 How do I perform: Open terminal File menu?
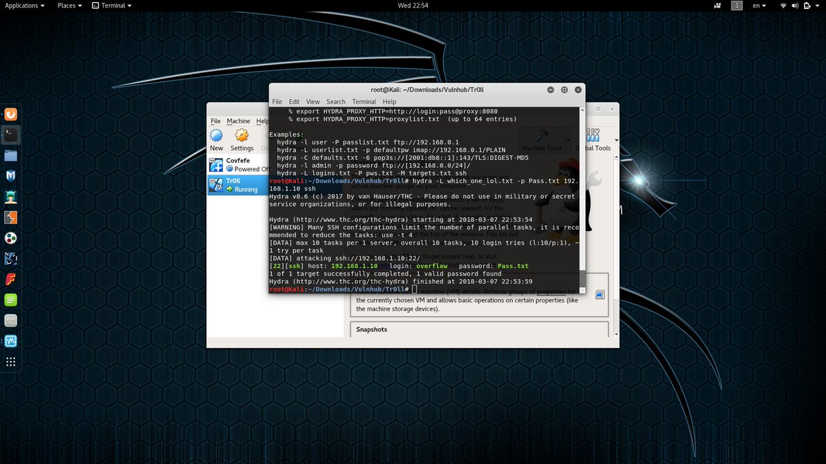click(x=277, y=102)
